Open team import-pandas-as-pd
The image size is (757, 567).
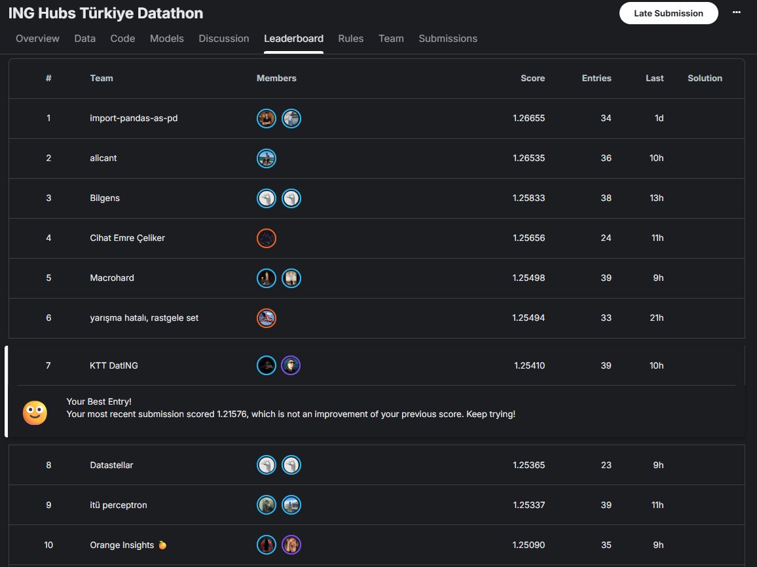click(x=134, y=119)
